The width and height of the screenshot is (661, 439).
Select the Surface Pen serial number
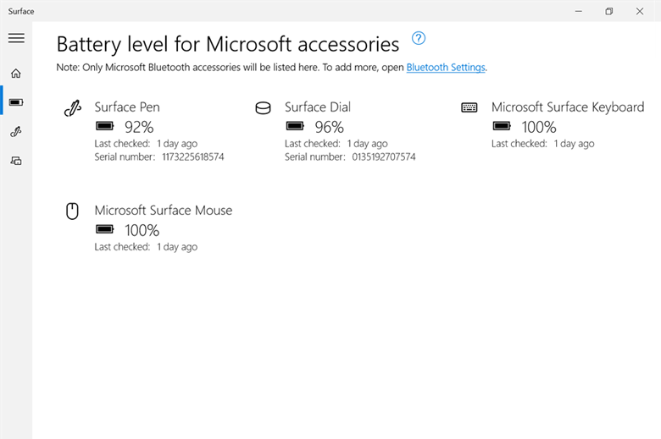pyautogui.click(x=193, y=156)
